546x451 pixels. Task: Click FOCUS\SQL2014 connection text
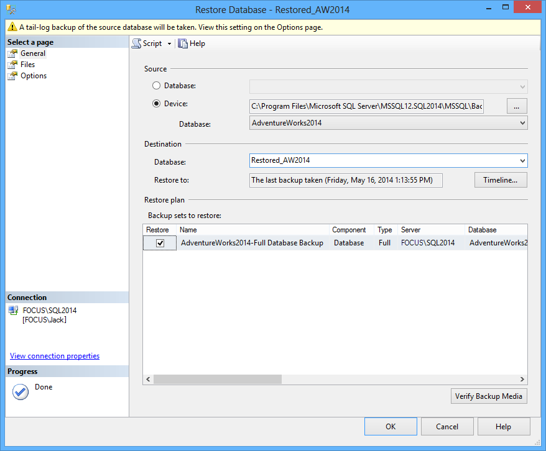click(x=50, y=311)
